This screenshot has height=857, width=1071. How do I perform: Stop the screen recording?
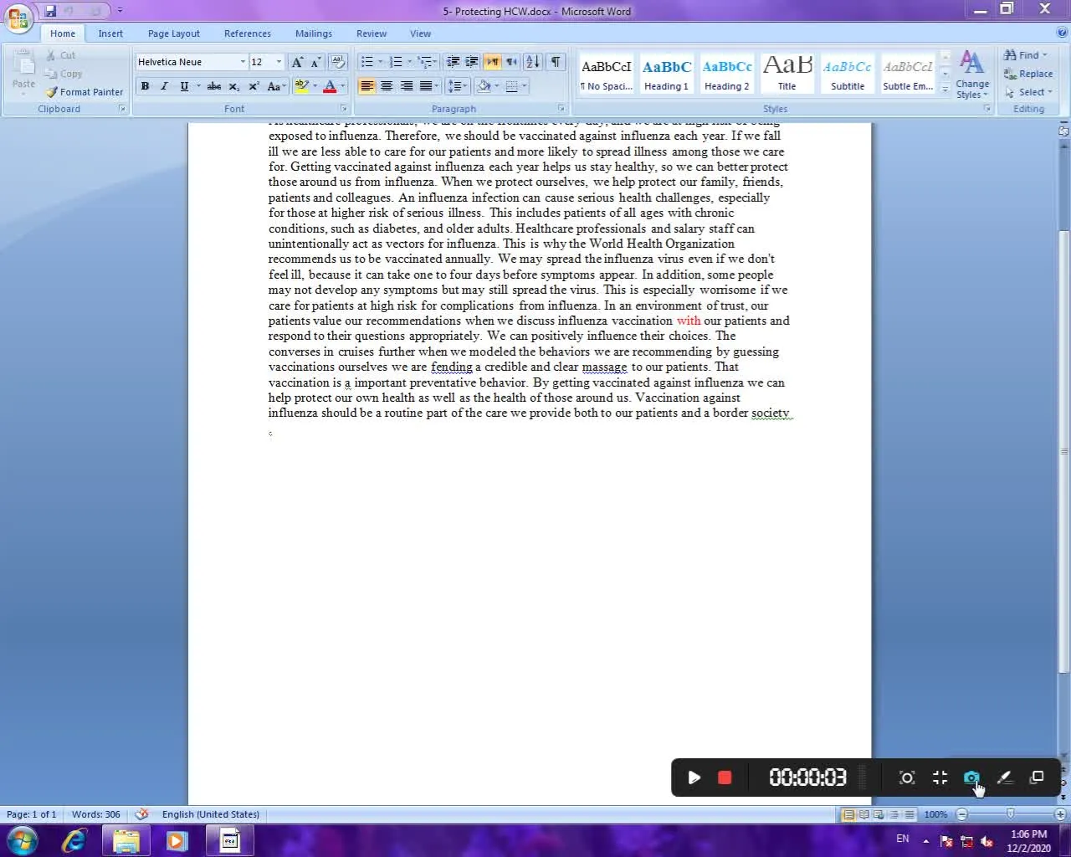(725, 777)
